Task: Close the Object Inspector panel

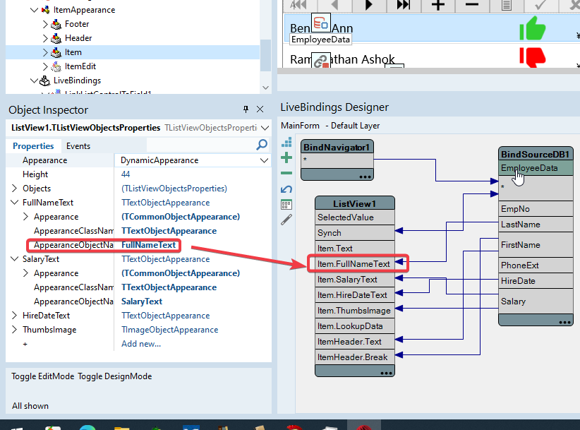Action: [260, 109]
